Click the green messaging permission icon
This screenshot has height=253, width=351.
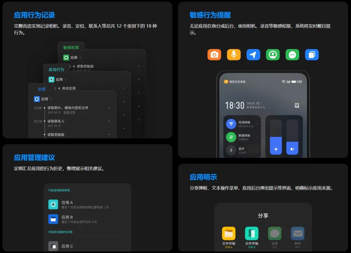(292, 55)
